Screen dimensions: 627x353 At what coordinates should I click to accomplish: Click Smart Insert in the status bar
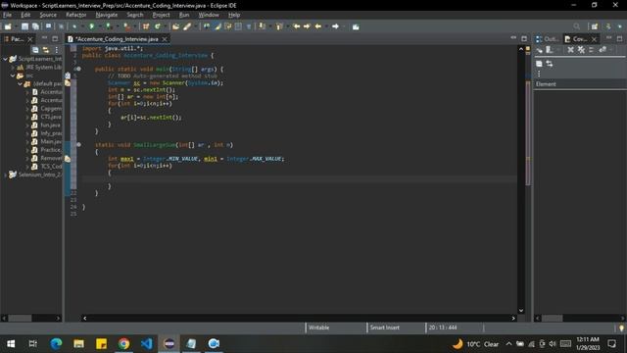(x=385, y=328)
